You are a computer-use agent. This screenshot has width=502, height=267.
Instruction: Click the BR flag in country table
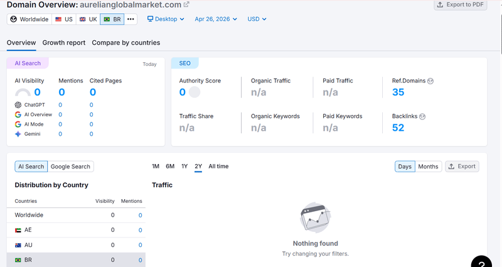point(18,260)
